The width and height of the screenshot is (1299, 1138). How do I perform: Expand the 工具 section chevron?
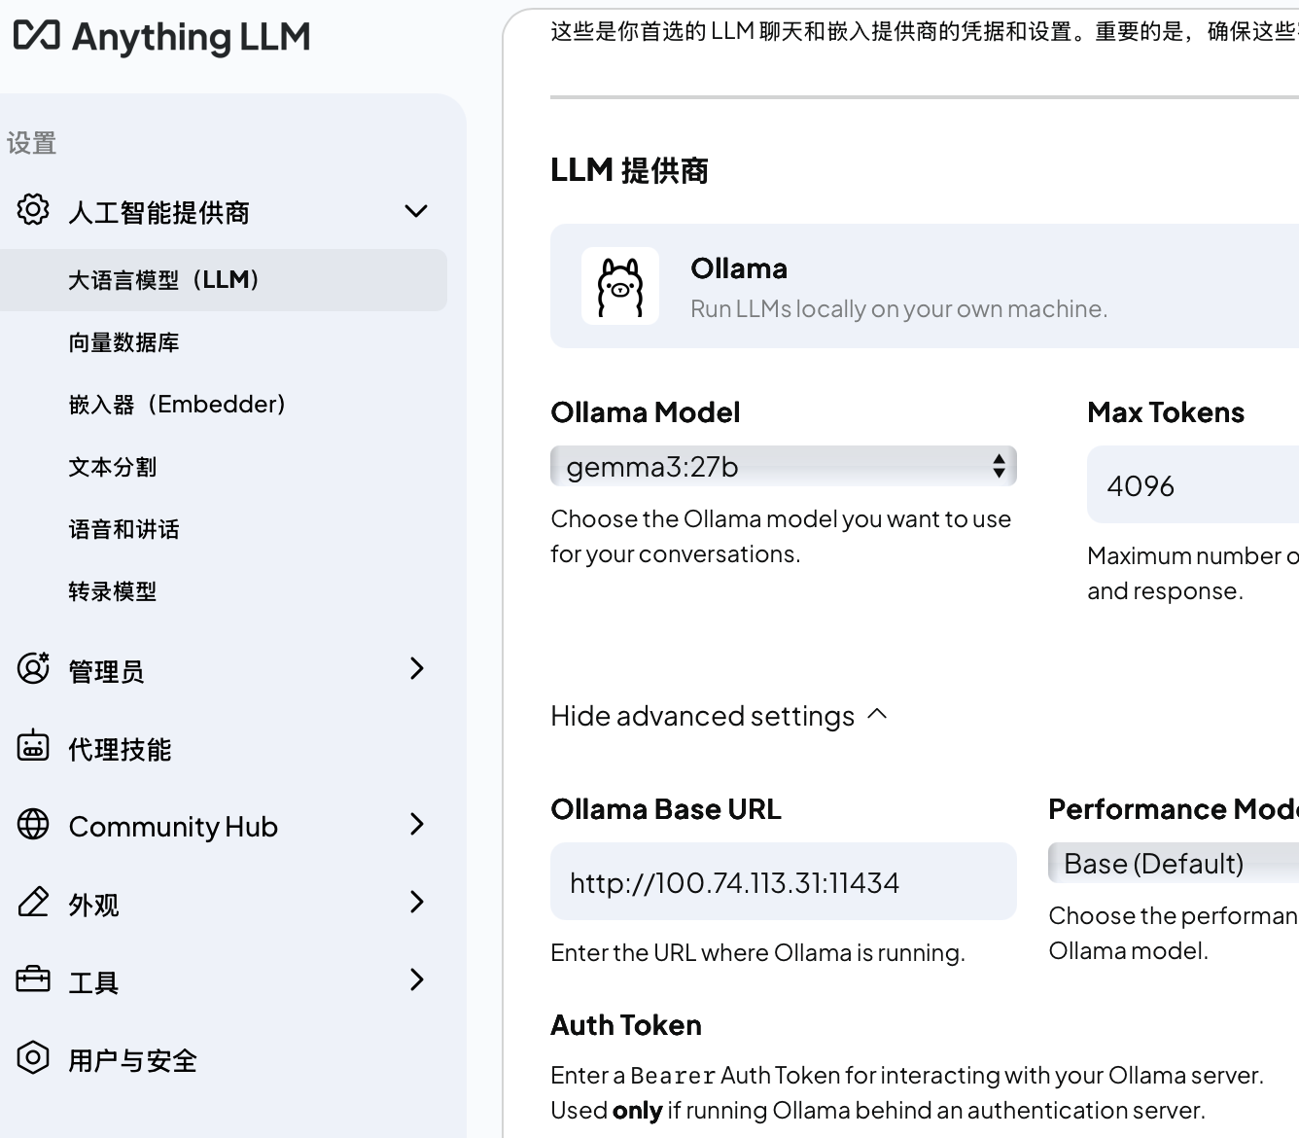click(417, 979)
